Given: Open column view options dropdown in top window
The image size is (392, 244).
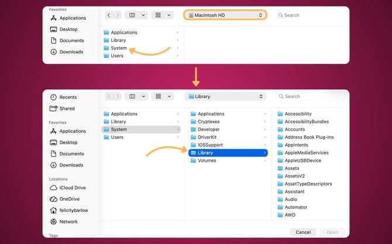Looking at the screenshot, I should click(x=143, y=15).
